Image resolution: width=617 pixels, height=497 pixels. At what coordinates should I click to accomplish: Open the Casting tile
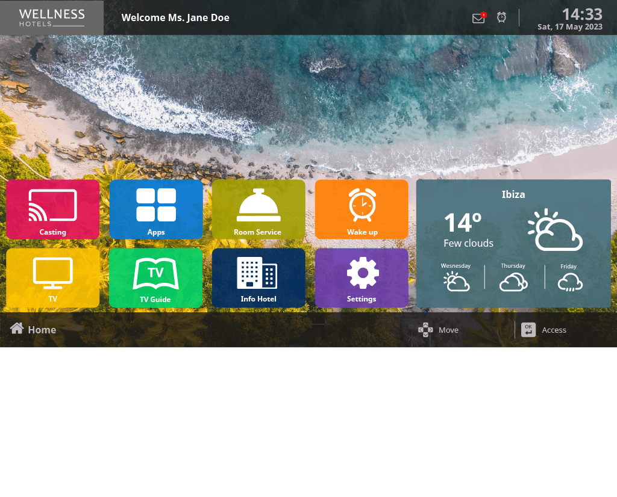[x=53, y=209]
